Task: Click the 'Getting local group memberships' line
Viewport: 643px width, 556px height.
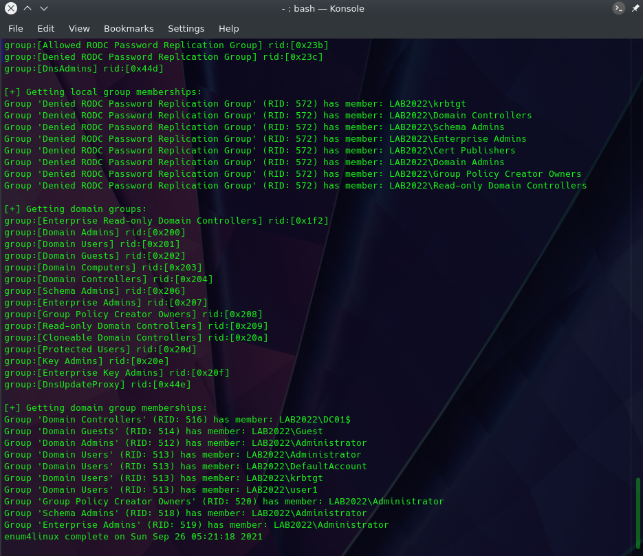Action: pos(103,92)
